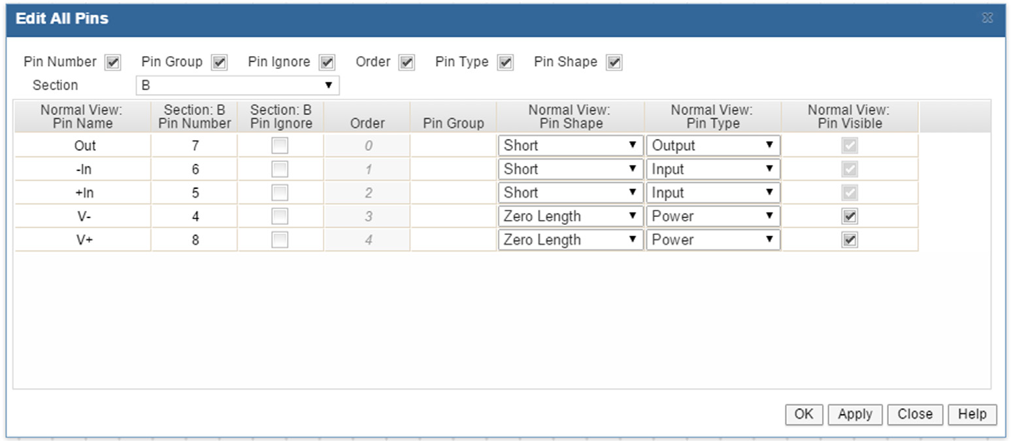
Task: Click the Normal View Pin Name column header
Action: [82, 117]
